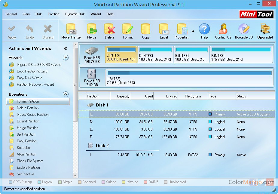Click Merge Partition operation
This screenshot has width=278, height=194.
tap(27, 128)
